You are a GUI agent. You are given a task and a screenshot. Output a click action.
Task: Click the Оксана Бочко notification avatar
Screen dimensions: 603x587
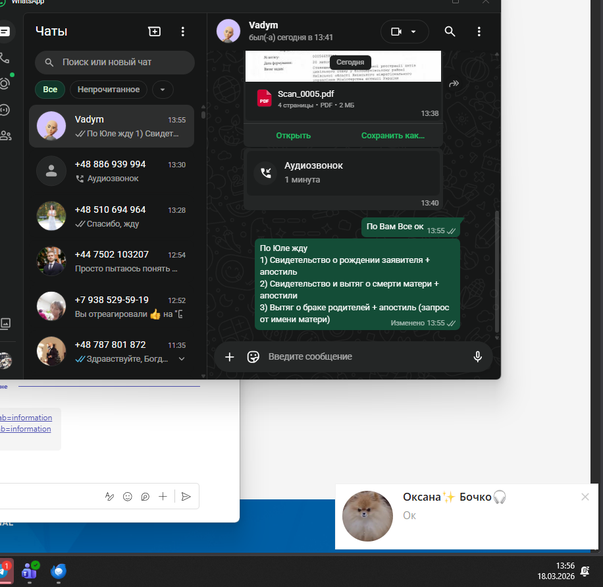(x=367, y=516)
